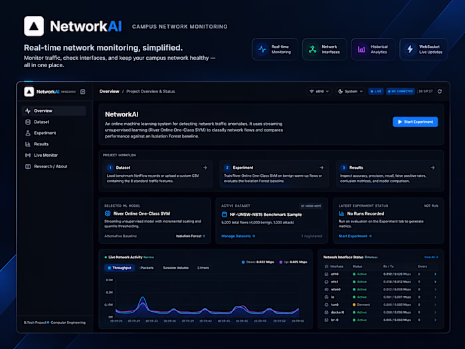Screen dimensions: 465x349
Task: Toggle the WS CONNECTED badge
Action: 401,92
